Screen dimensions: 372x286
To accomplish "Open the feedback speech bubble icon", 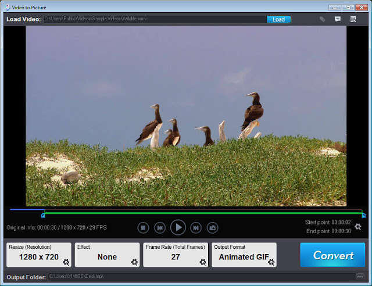I will 338,19.
